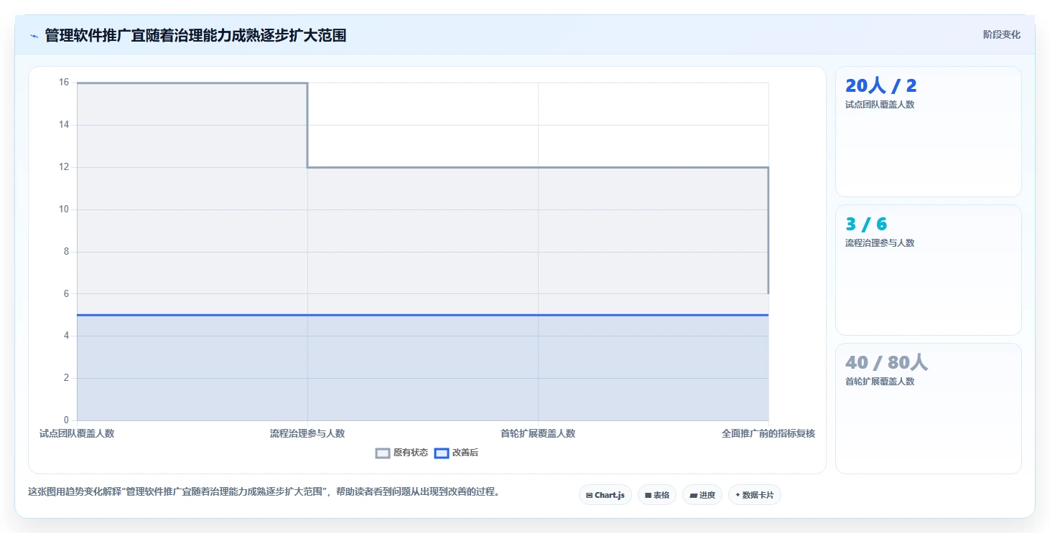Select the 20人 / 2 data card value
Image resolution: width=1050 pixels, height=533 pixels.
(881, 86)
